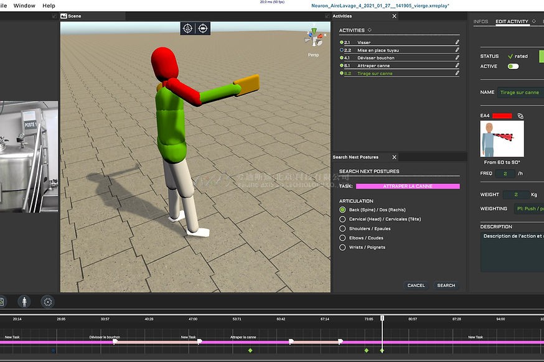Choose the Wrists / Poignets articulation
Screen dimensions: 544x362
pos(342,248)
